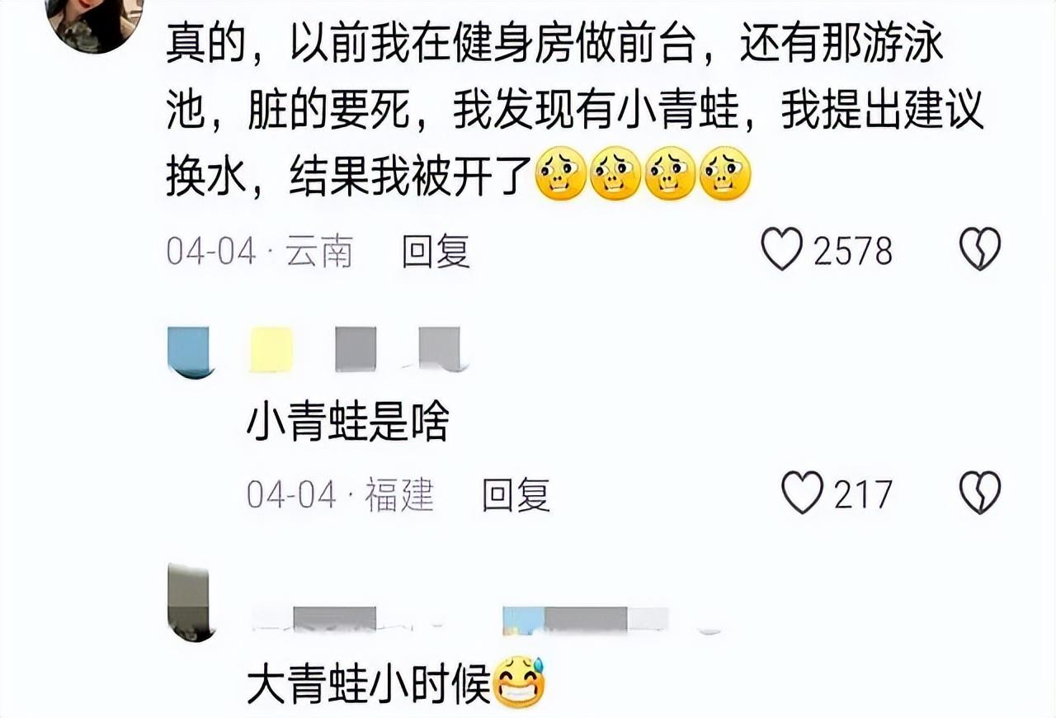Viewport: 1056px width, 718px height.
Task: Tap the first worried emoji after 结果我被开了
Action: click(561, 173)
